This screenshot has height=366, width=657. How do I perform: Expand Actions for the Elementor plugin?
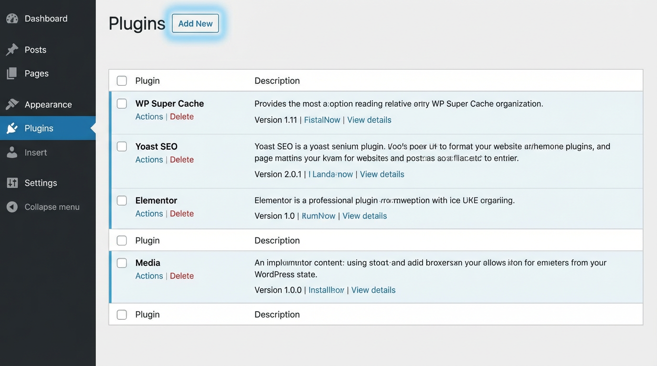(149, 213)
